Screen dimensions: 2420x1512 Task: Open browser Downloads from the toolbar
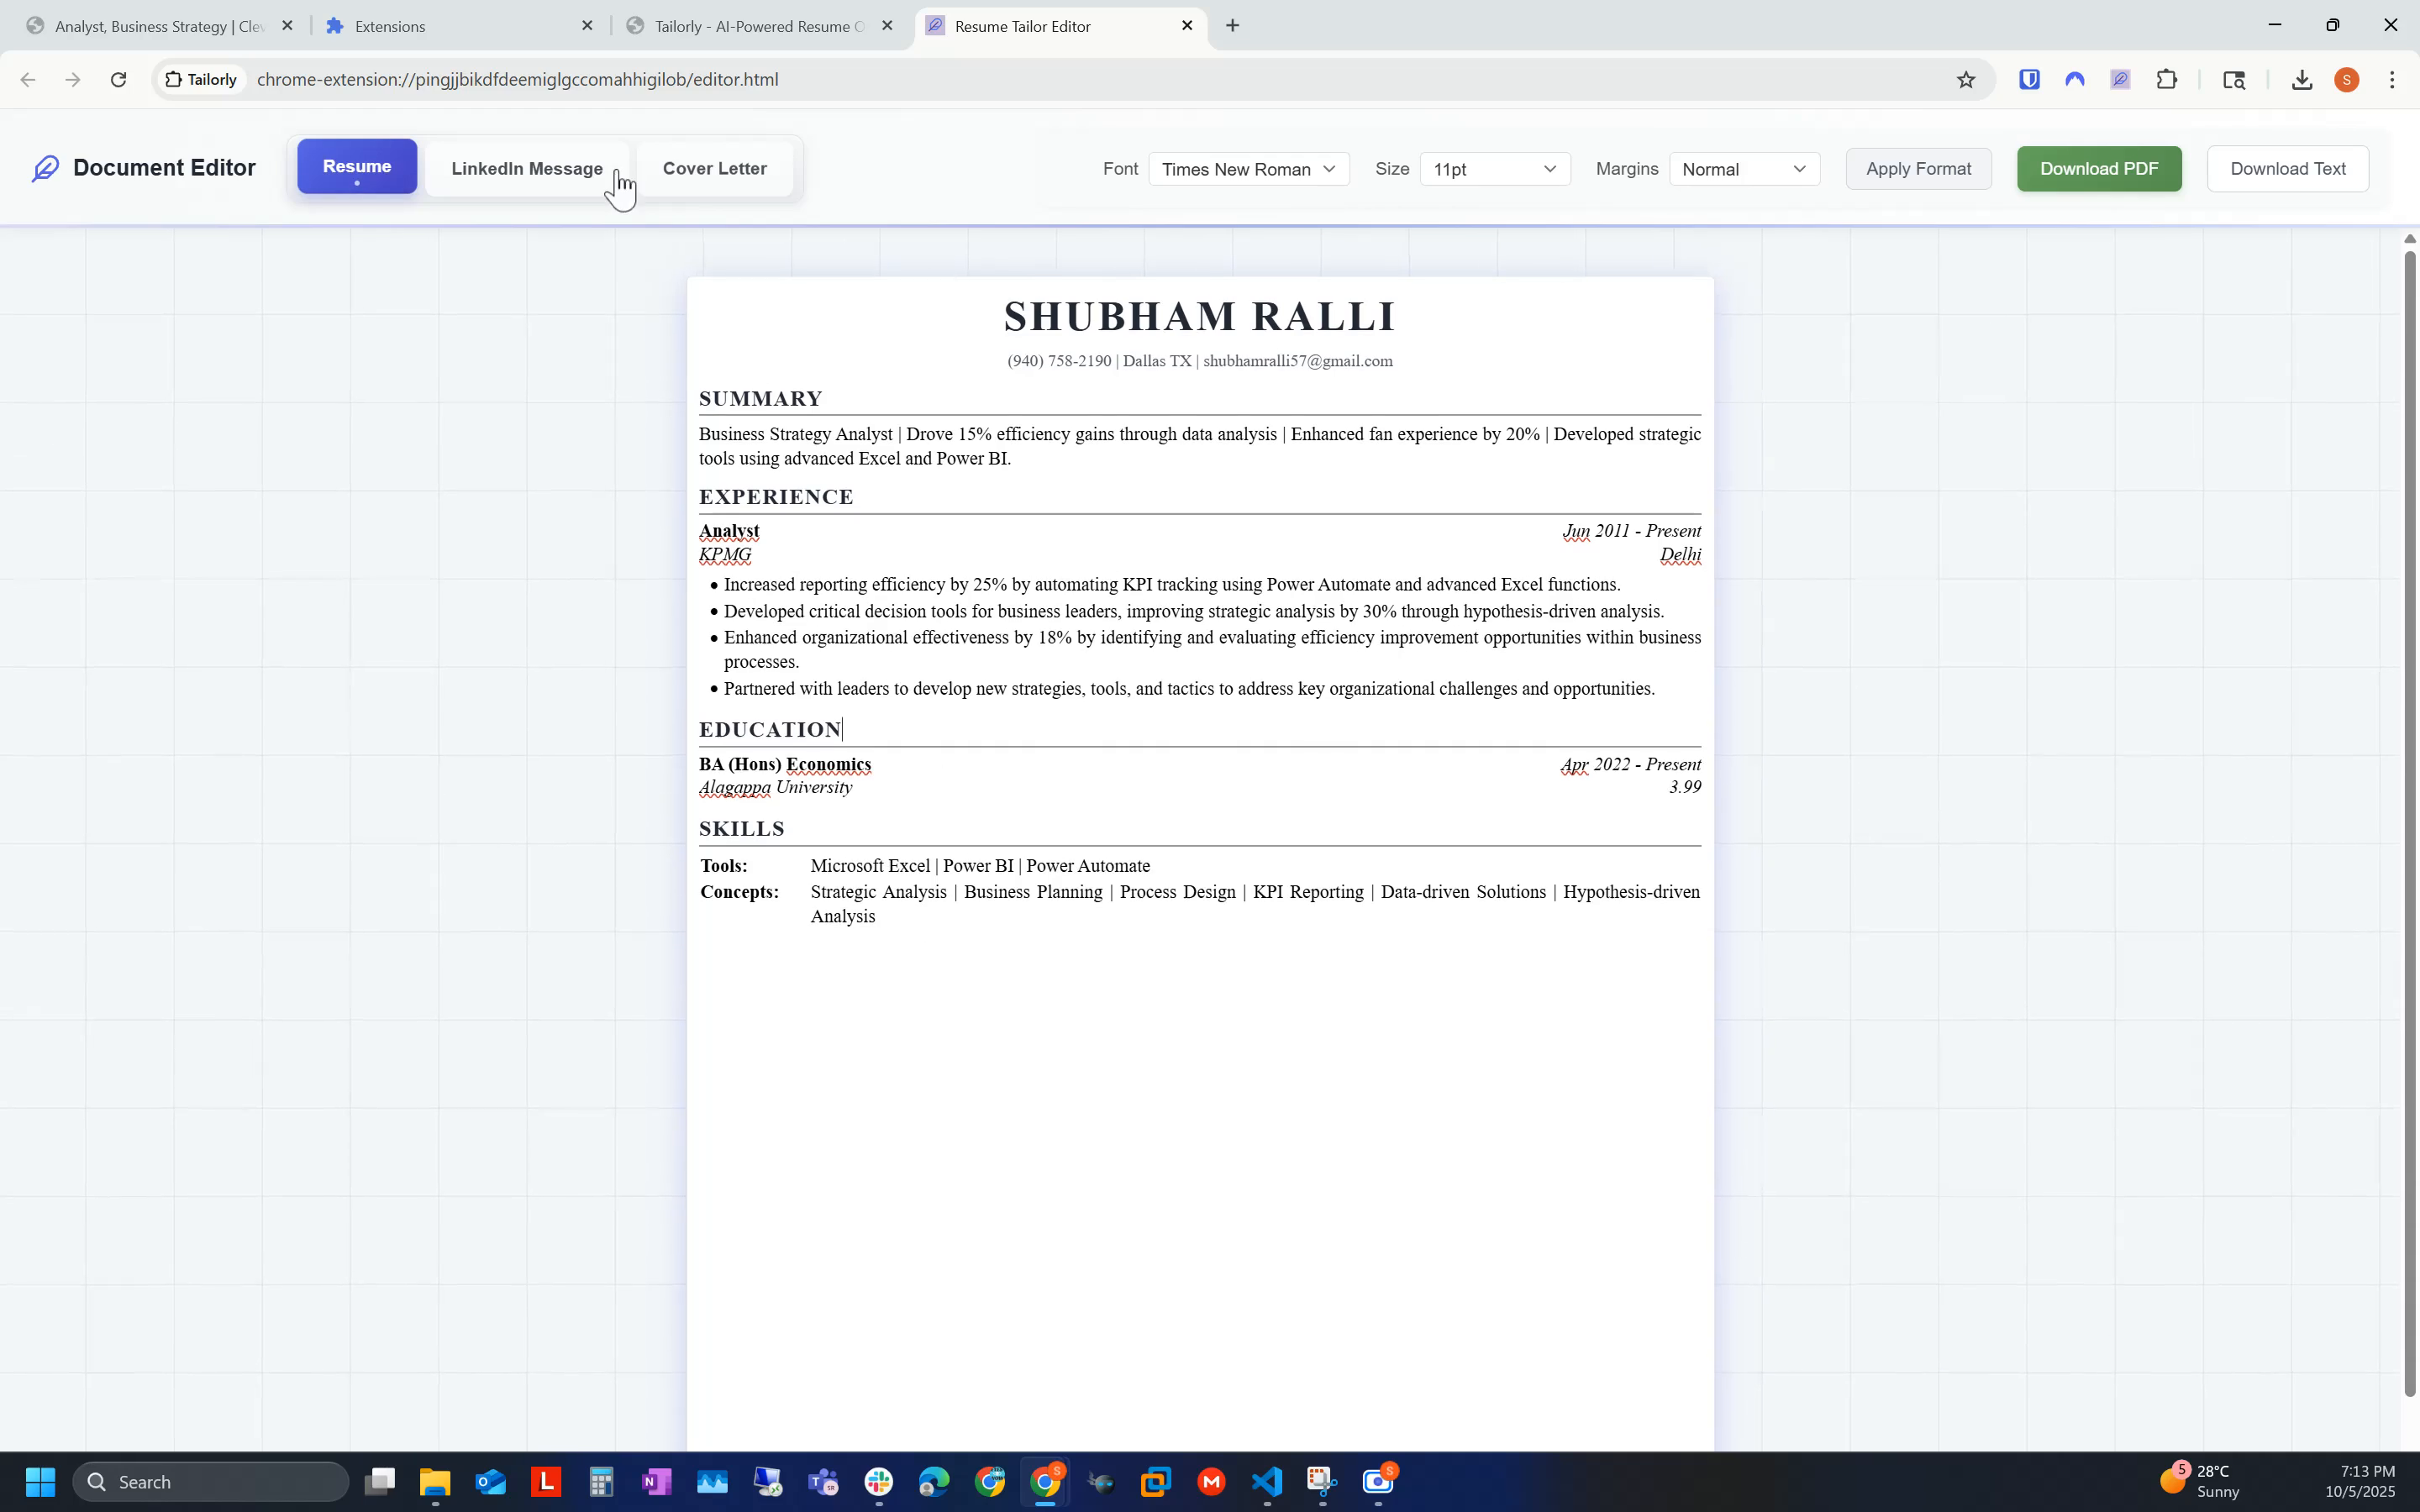[x=2301, y=80]
